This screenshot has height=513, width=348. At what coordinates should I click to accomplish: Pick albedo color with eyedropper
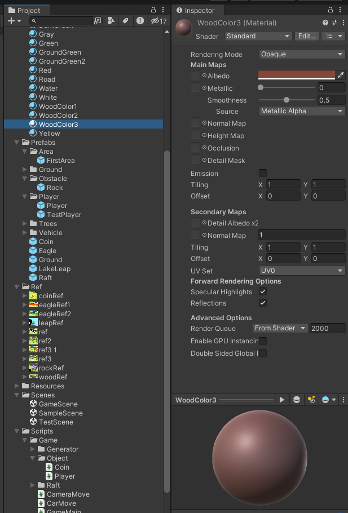[x=341, y=75]
